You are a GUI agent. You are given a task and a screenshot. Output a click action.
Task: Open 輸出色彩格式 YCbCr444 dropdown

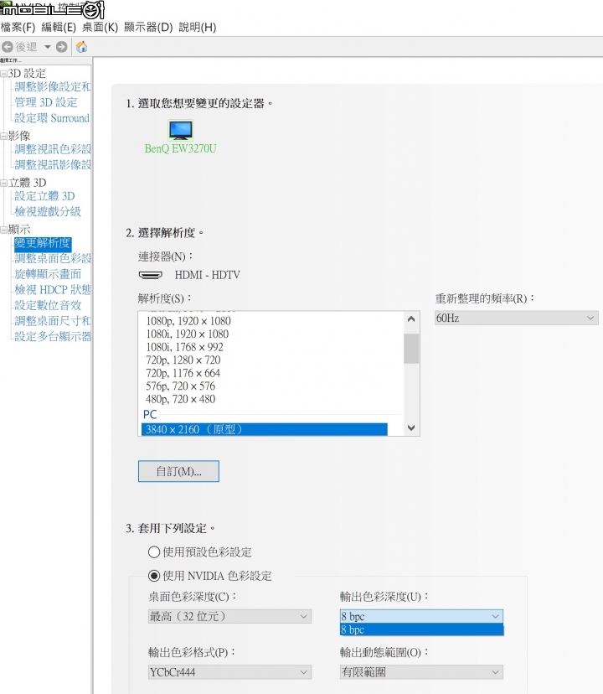[229, 672]
